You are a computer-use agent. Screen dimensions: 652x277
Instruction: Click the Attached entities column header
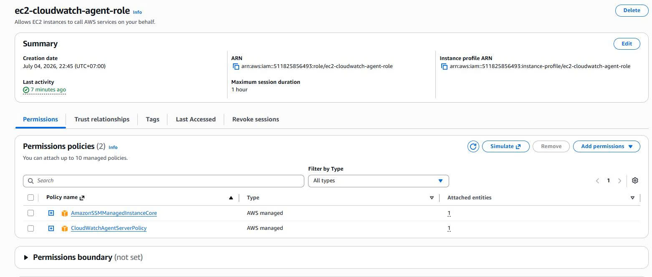[x=469, y=198]
